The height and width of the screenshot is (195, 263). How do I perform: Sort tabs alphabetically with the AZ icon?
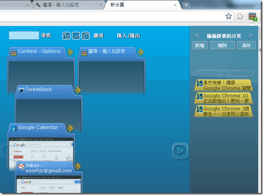[x=66, y=36]
